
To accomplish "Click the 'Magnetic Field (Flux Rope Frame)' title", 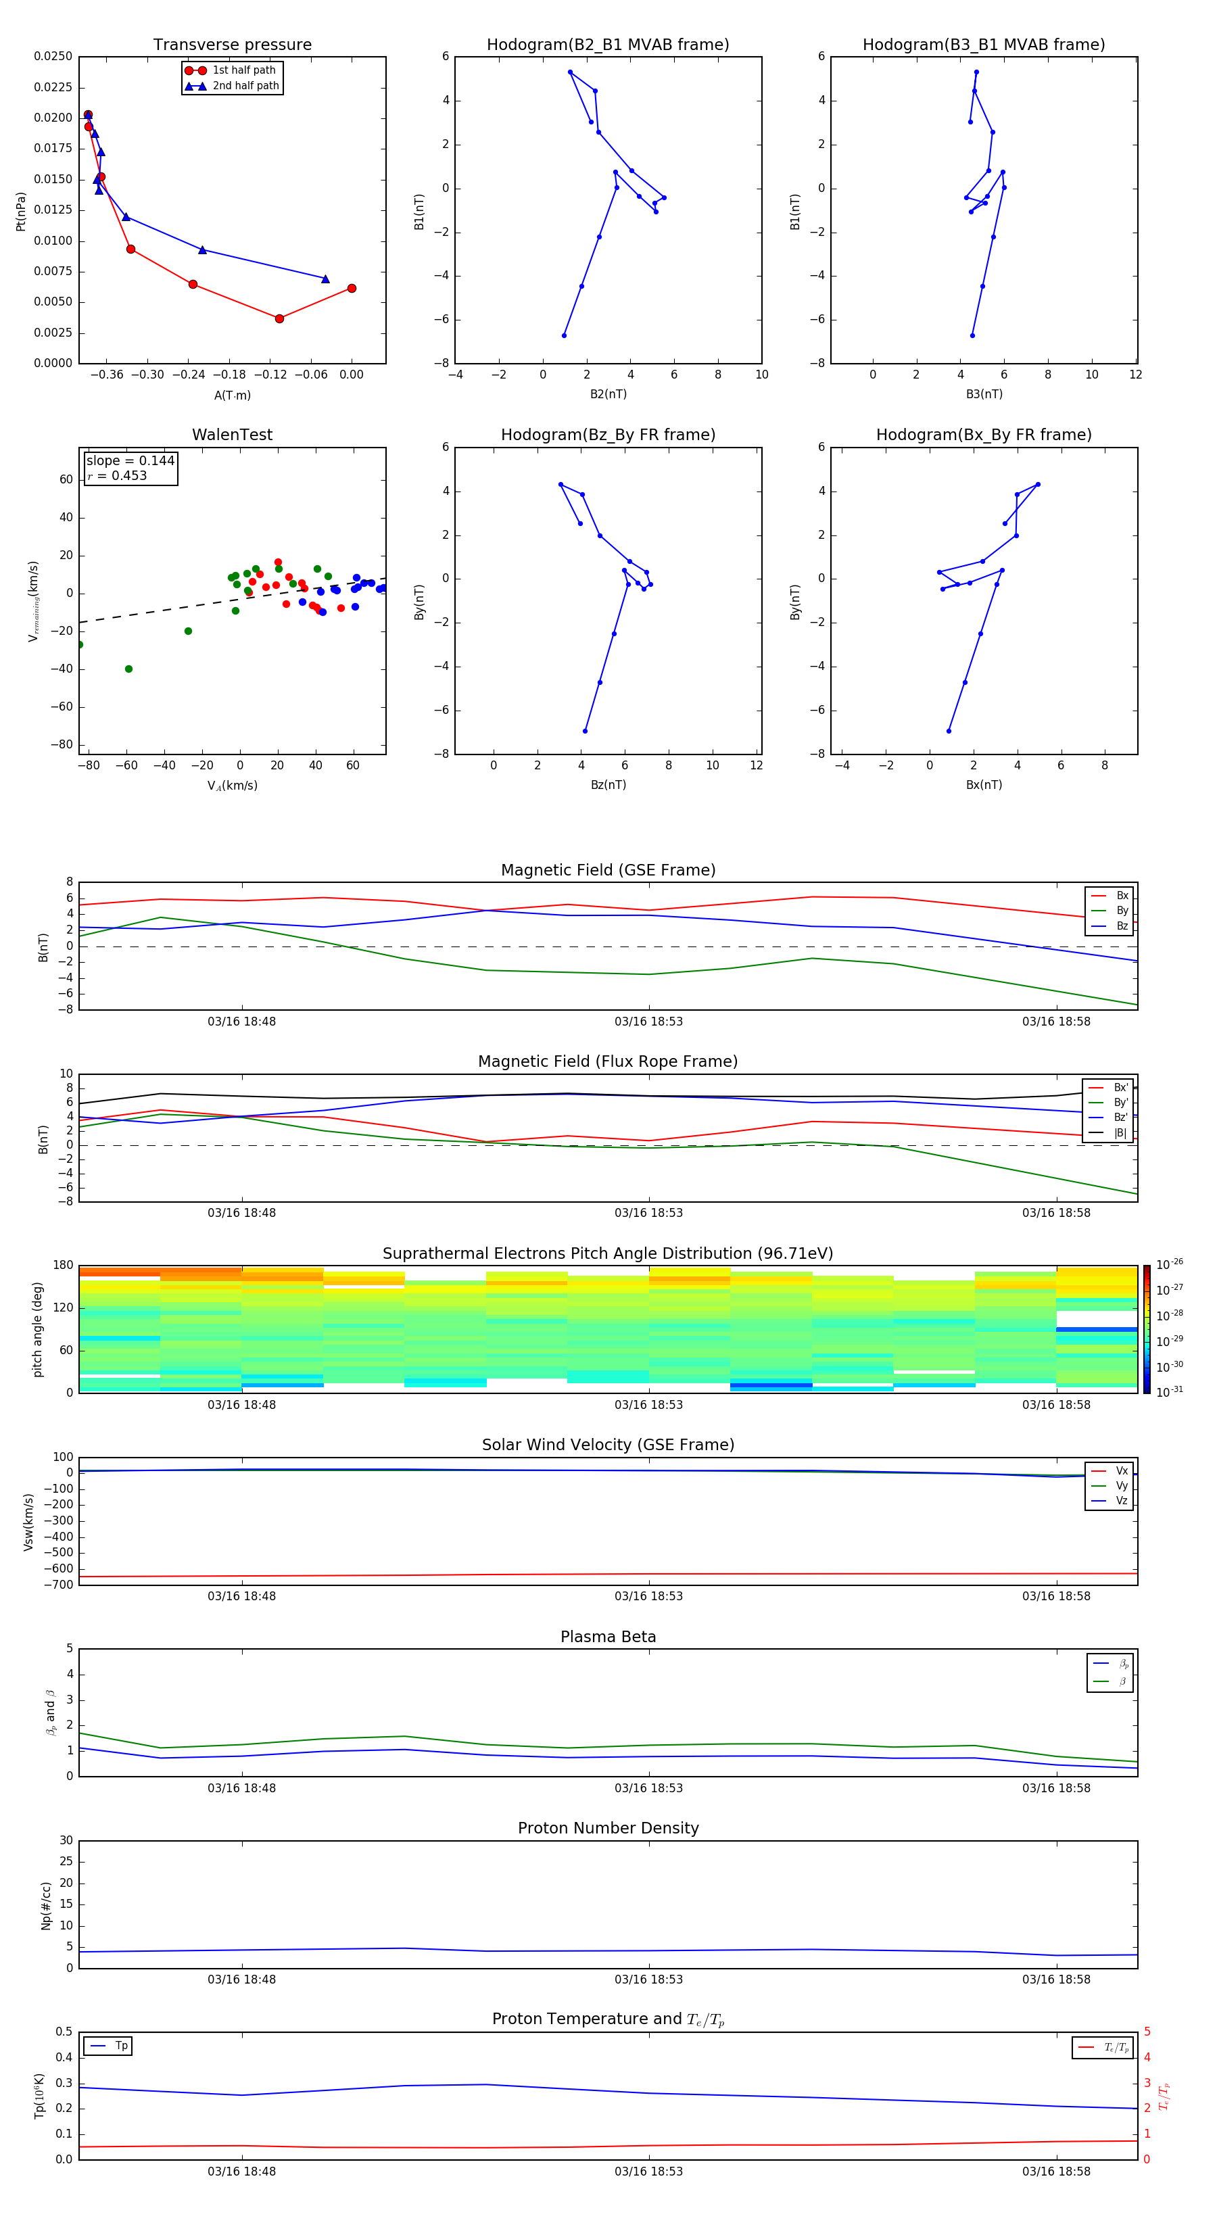I will [608, 1062].
